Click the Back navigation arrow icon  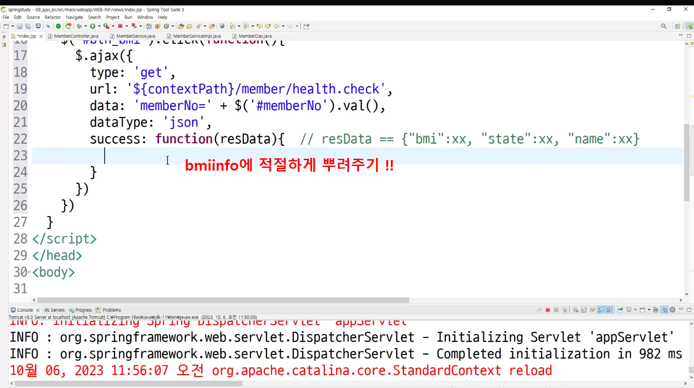(276, 26)
